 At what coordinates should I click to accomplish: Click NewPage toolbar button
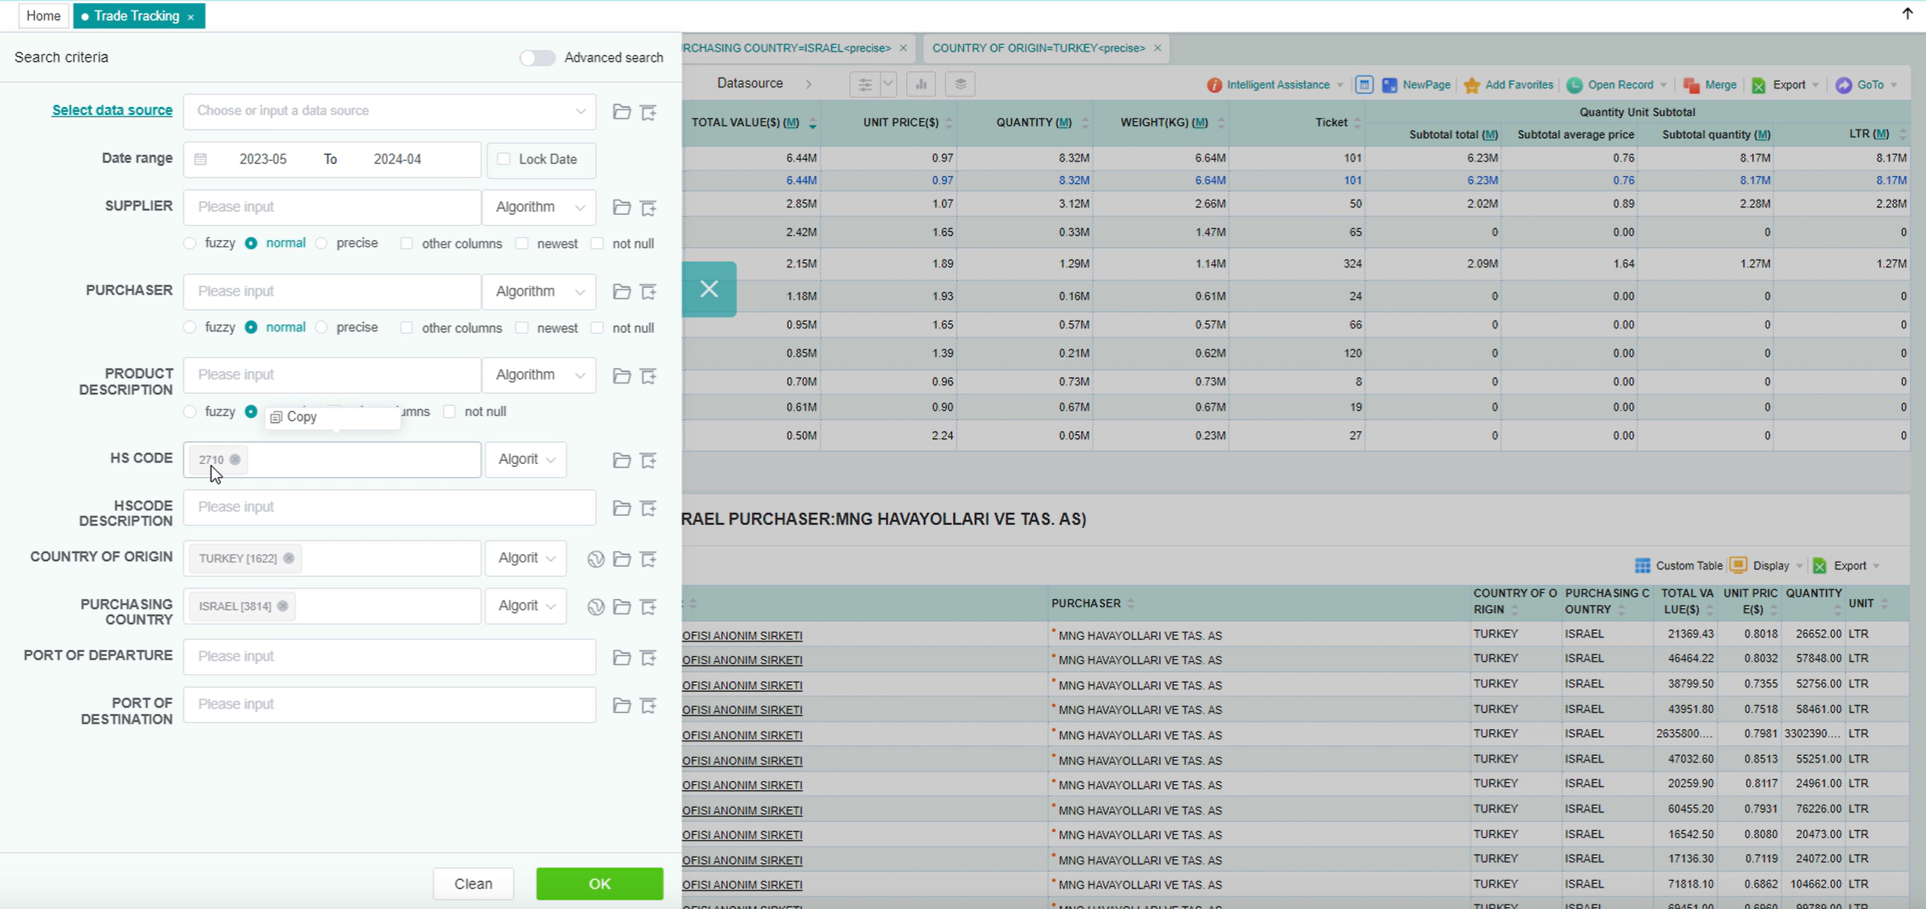1416,85
